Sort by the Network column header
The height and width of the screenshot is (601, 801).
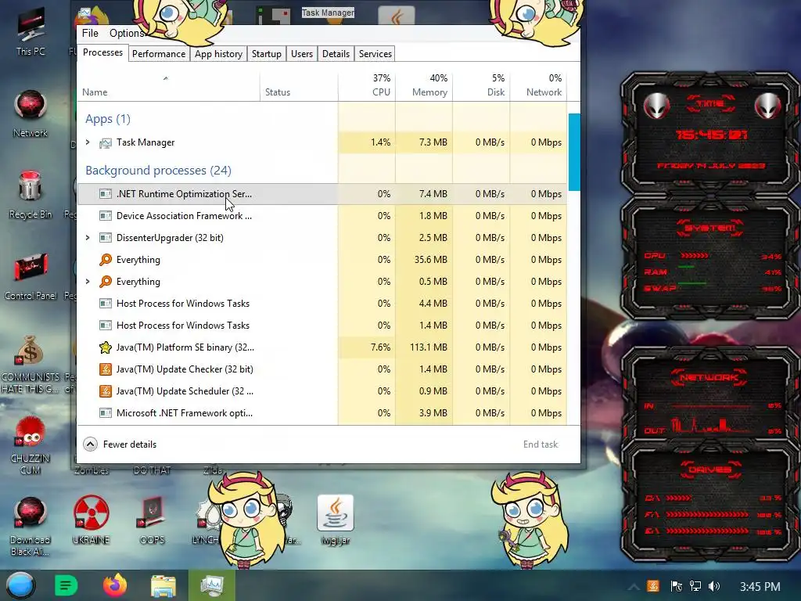538,87
